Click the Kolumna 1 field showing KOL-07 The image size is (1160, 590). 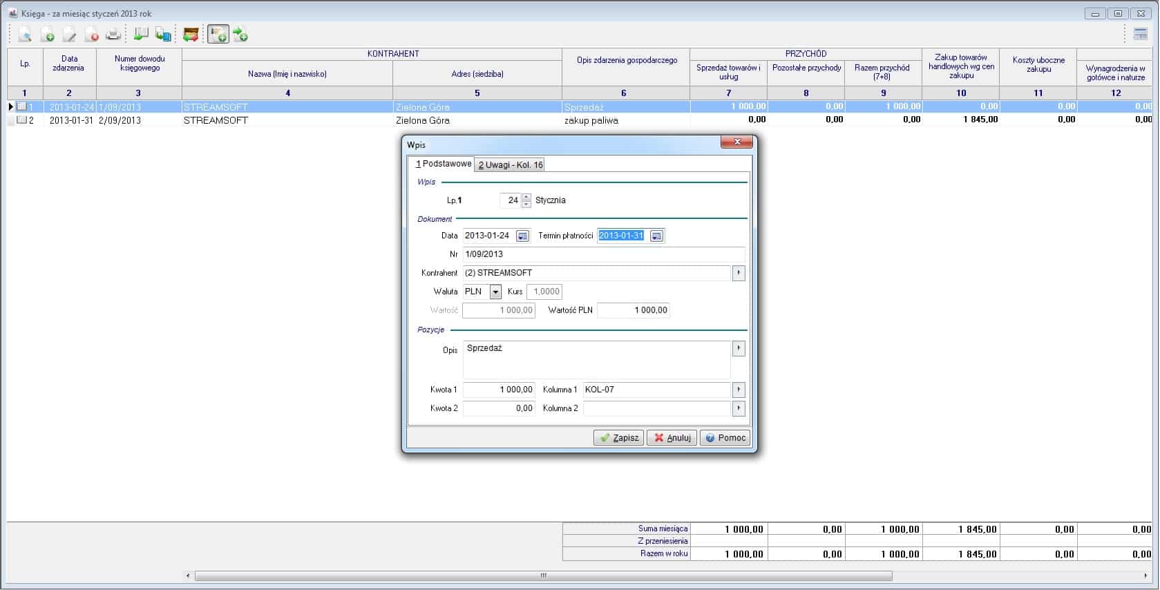click(x=657, y=390)
